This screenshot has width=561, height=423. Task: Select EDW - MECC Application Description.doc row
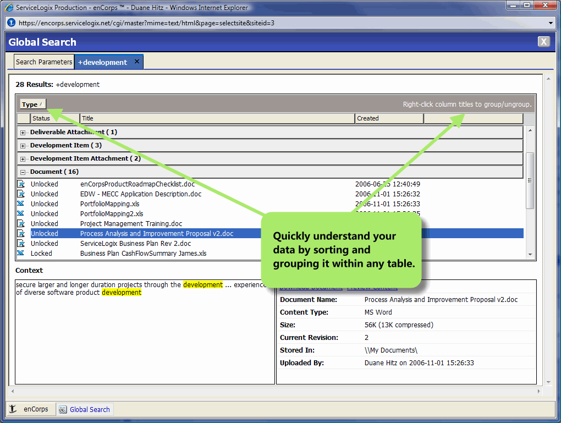pyautogui.click(x=270, y=194)
